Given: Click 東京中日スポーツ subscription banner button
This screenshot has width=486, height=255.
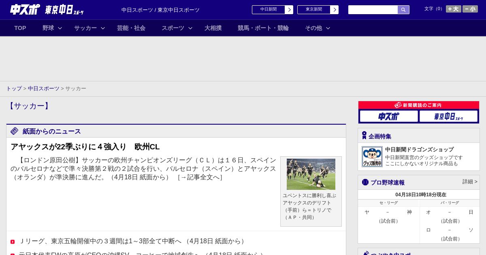Looking at the screenshot, I should [x=448, y=117].
